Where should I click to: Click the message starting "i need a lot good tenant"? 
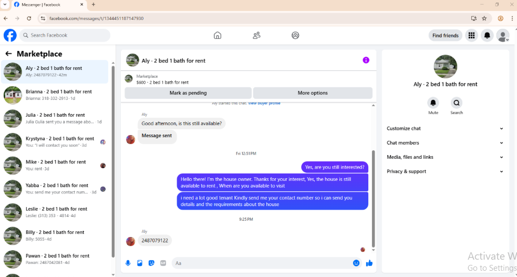272,201
